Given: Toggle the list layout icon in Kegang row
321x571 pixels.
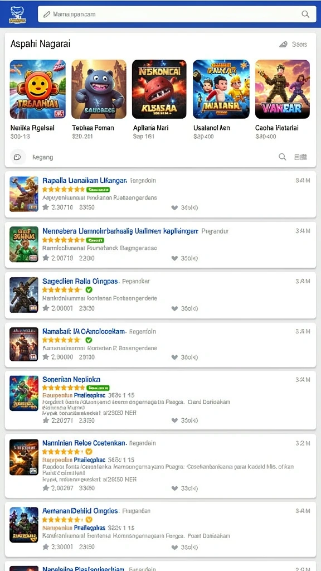Looking at the screenshot, I should click(x=300, y=157).
